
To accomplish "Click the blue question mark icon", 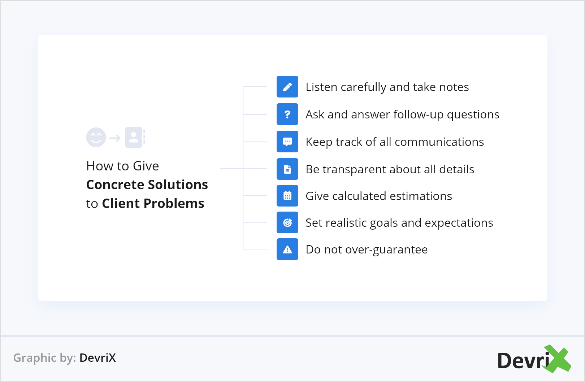I will (287, 114).
